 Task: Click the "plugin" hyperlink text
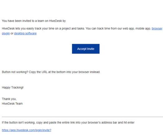6,34
